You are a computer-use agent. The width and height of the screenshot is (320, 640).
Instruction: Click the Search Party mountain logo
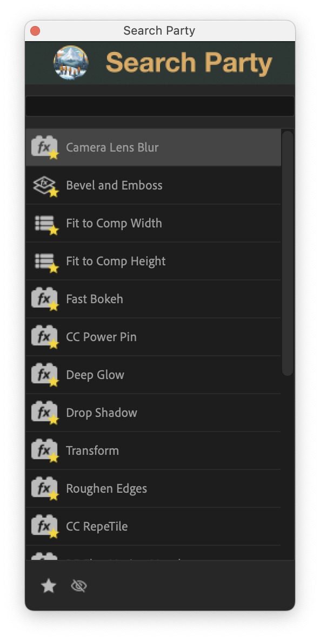point(71,62)
